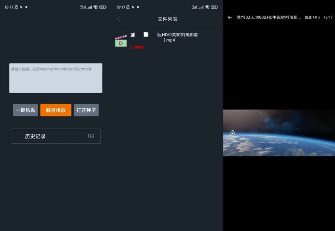Click the link input text area
Viewport: 335px width, 231px height.
[x=56, y=78]
